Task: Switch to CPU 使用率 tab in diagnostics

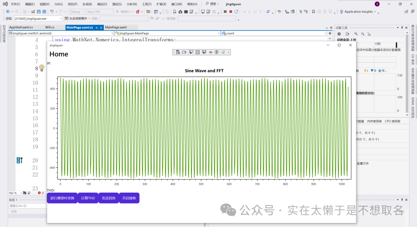Action: [393, 121]
